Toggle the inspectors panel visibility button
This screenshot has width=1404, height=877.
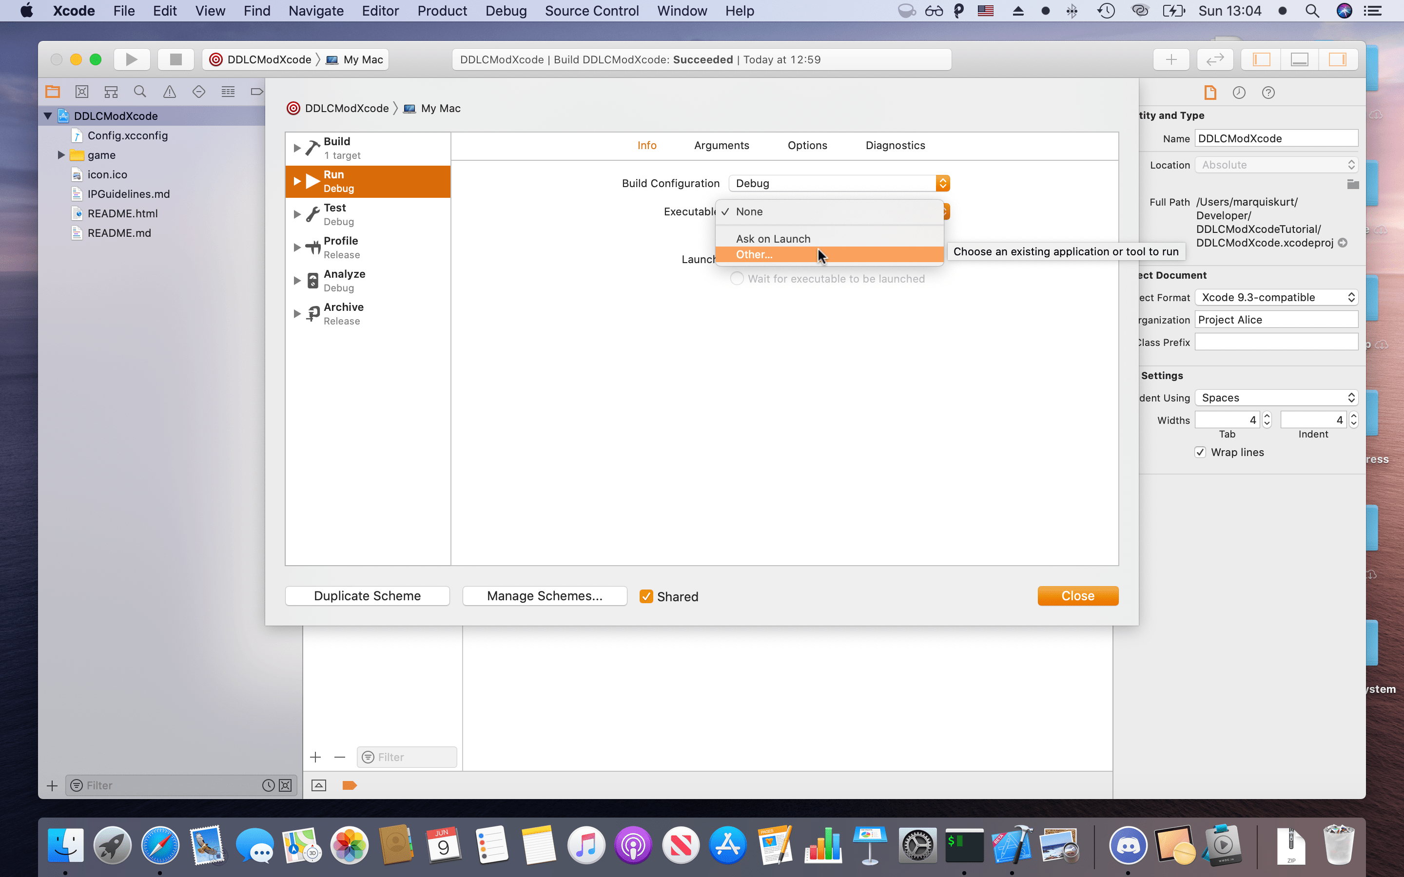click(x=1338, y=59)
